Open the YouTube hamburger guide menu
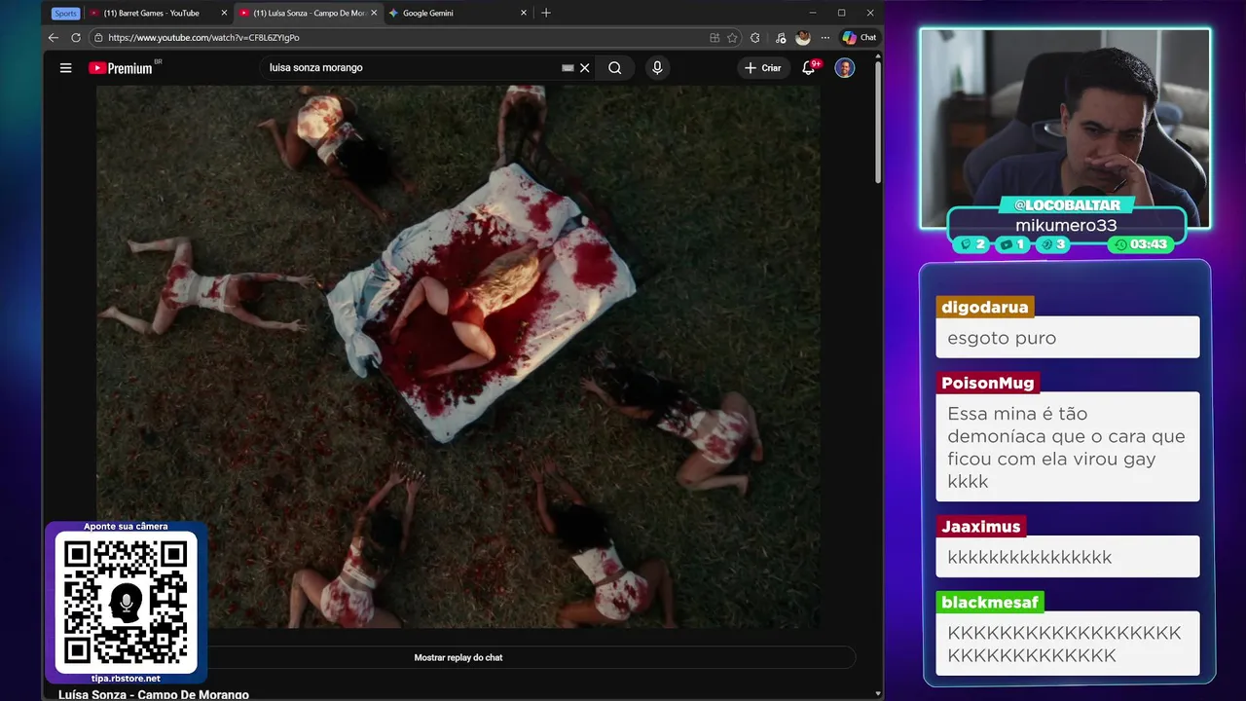The image size is (1246, 701). click(65, 68)
